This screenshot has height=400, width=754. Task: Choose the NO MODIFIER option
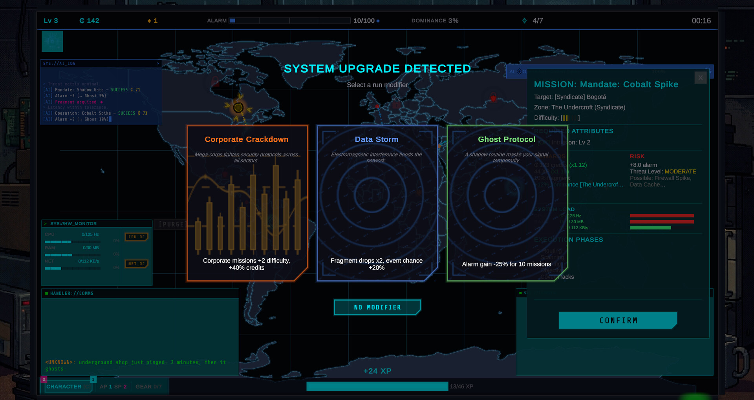point(377,307)
